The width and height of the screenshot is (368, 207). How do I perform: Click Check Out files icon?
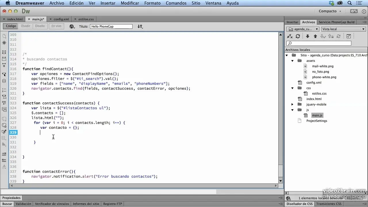323,36
